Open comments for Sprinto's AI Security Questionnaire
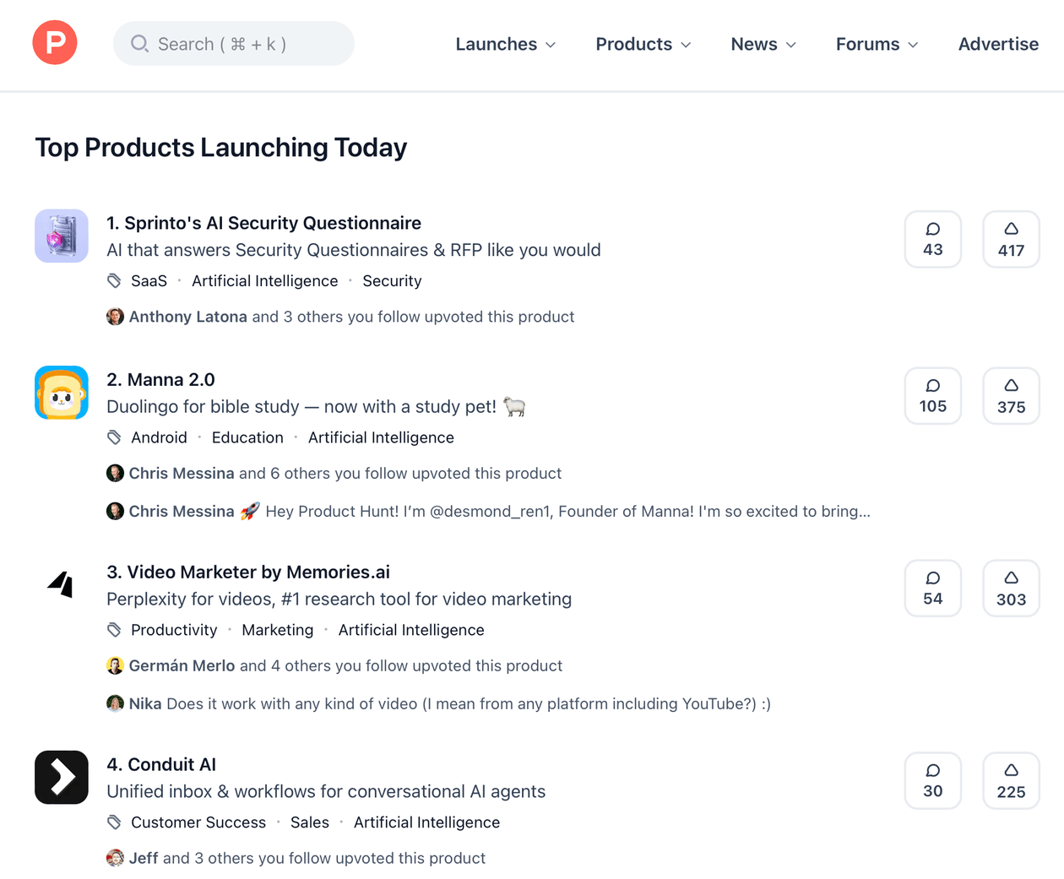The image size is (1064, 879). 932,239
